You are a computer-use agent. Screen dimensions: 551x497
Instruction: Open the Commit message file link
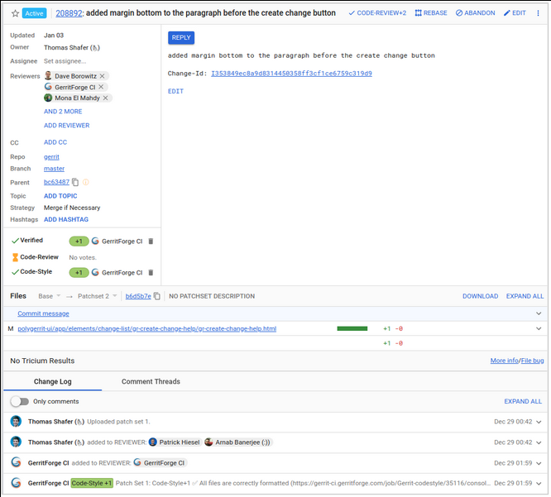tap(43, 313)
